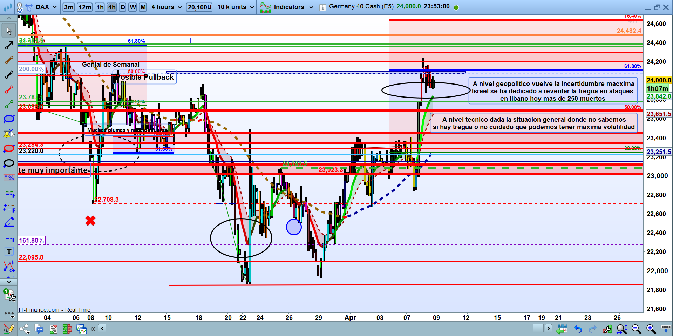
Task: Toggle the Daily (D) timeframe button
Action: click(x=123, y=7)
